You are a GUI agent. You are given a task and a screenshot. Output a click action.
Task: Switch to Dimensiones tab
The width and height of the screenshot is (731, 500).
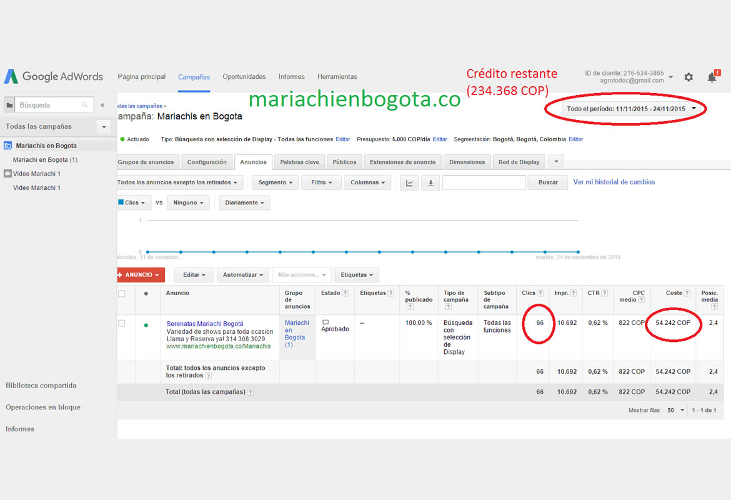click(x=467, y=162)
